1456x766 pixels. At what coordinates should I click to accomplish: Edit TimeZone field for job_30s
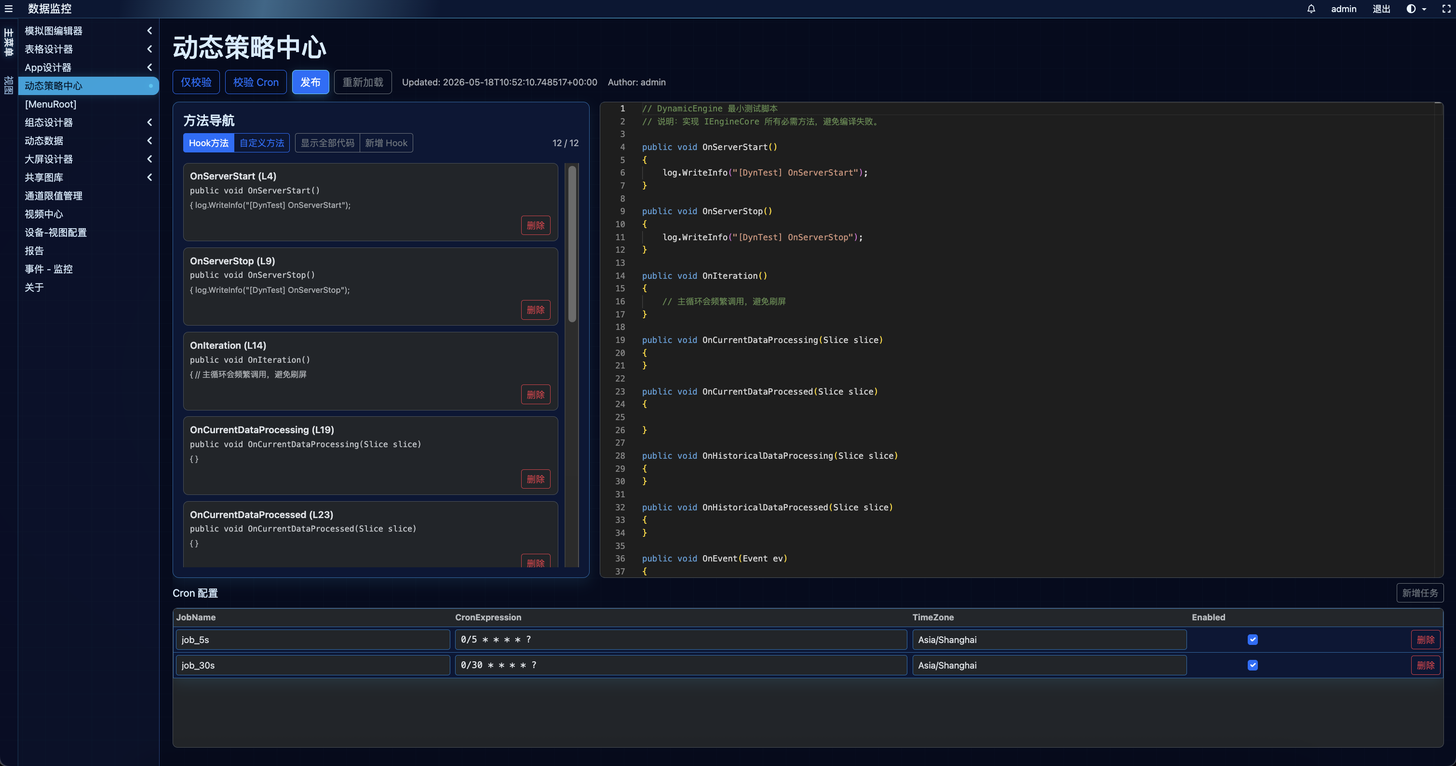coord(1049,665)
